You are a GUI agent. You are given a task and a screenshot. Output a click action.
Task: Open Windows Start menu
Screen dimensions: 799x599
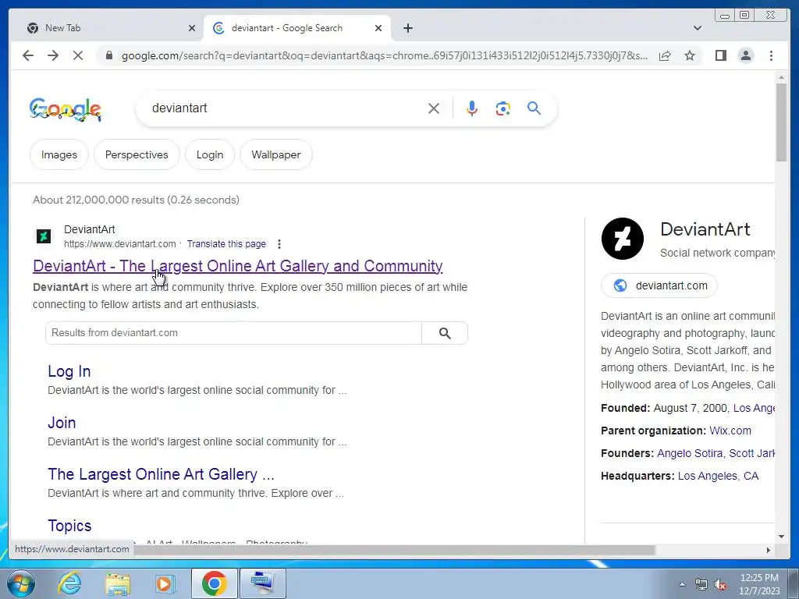point(20,583)
